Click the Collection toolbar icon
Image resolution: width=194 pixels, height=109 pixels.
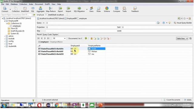pyautogui.click(x=16, y=9)
